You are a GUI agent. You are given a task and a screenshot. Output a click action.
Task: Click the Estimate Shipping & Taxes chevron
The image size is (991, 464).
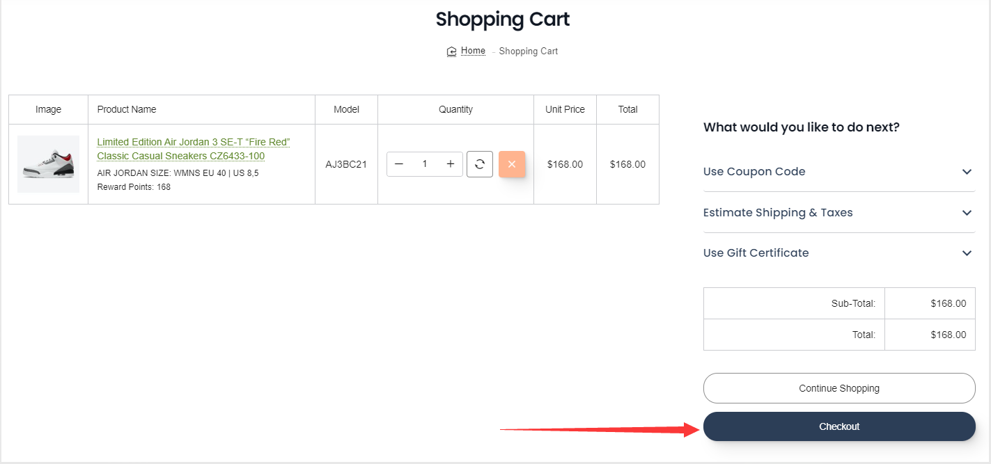coord(967,213)
